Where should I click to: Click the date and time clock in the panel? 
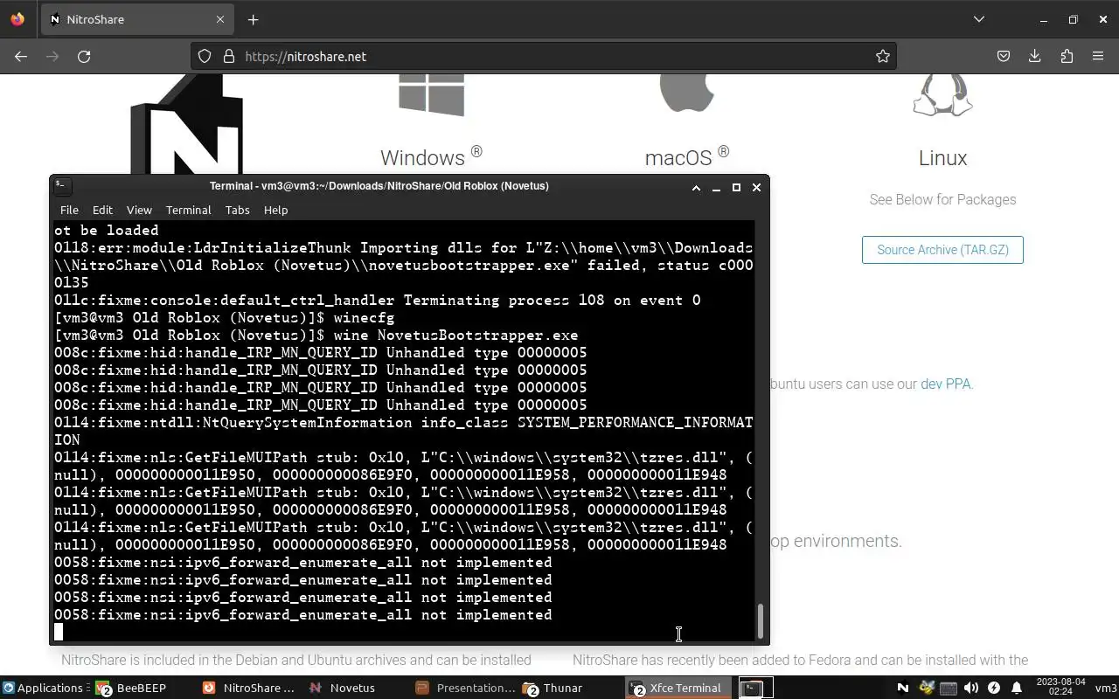point(1059,688)
